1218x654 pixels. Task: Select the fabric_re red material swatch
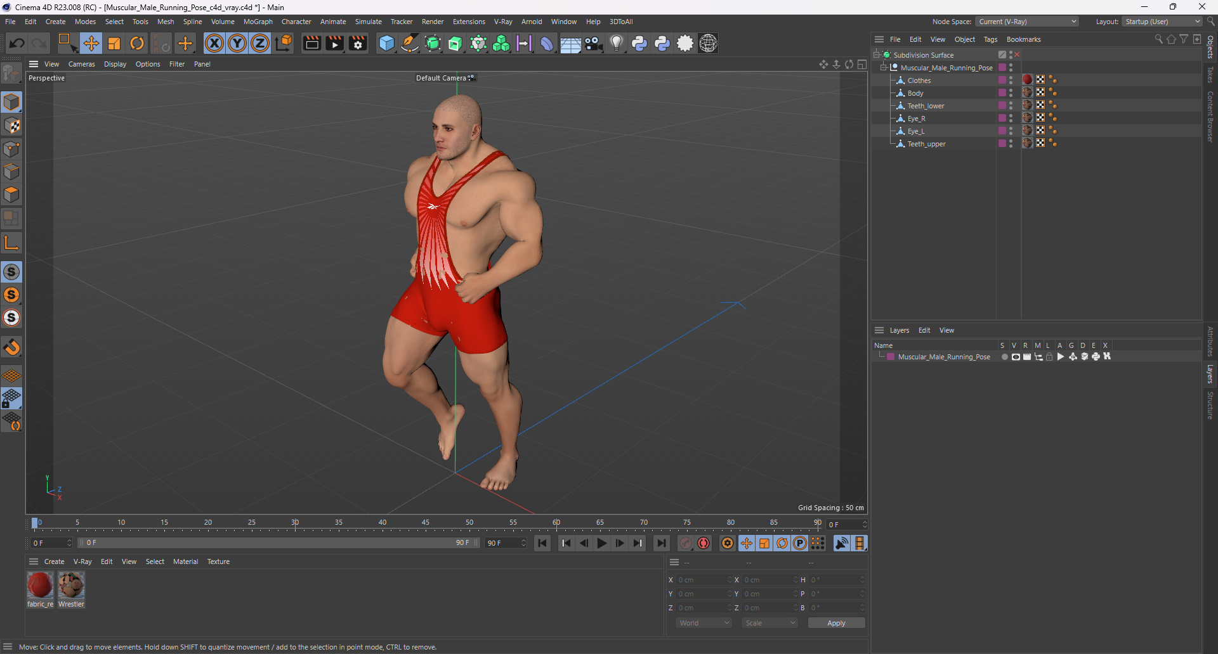point(40,585)
